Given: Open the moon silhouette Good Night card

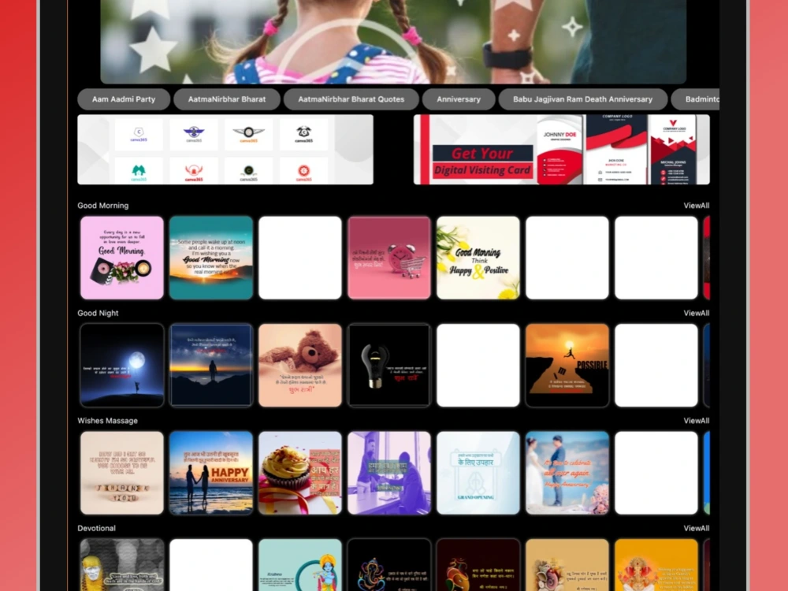Looking at the screenshot, I should [122, 366].
